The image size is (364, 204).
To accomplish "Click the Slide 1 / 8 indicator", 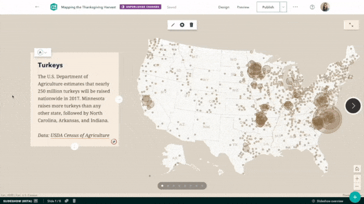I will (x=54, y=201).
